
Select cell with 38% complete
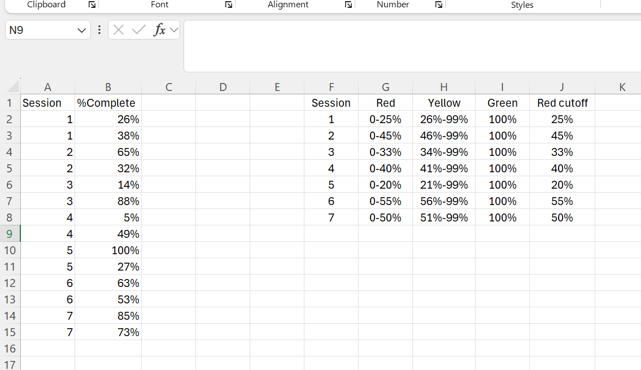click(108, 136)
